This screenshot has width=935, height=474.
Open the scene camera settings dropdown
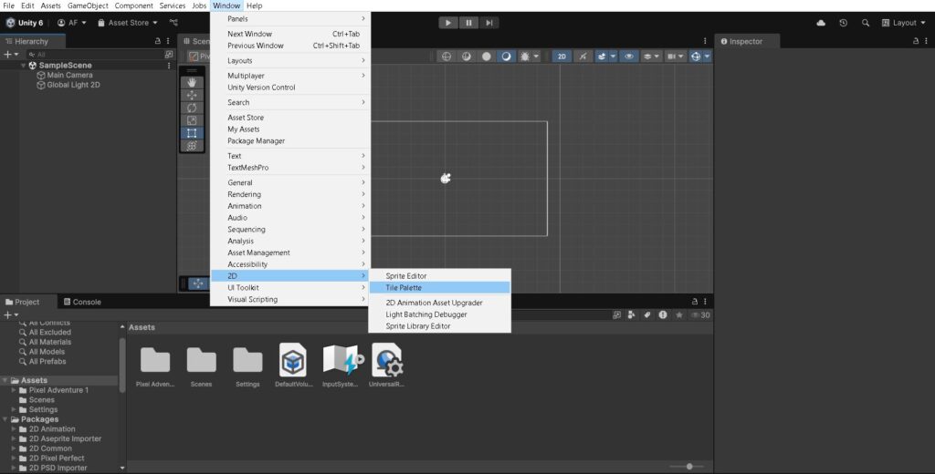click(675, 56)
